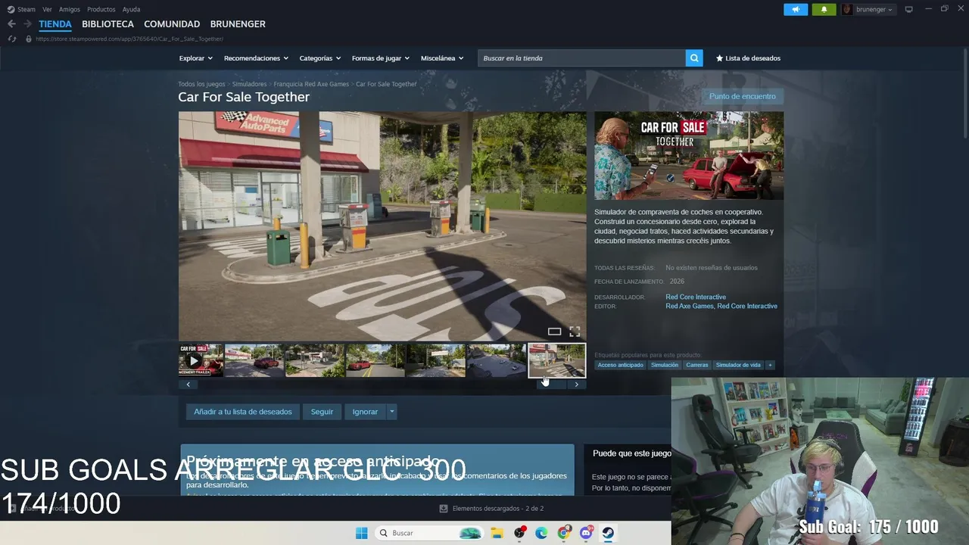The width and height of the screenshot is (969, 545).
Task: Expand the Explorar store menu
Action: (x=195, y=58)
